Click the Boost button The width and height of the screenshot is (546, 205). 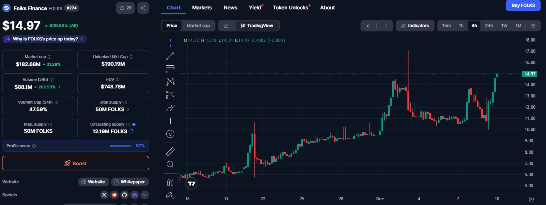[75, 163]
